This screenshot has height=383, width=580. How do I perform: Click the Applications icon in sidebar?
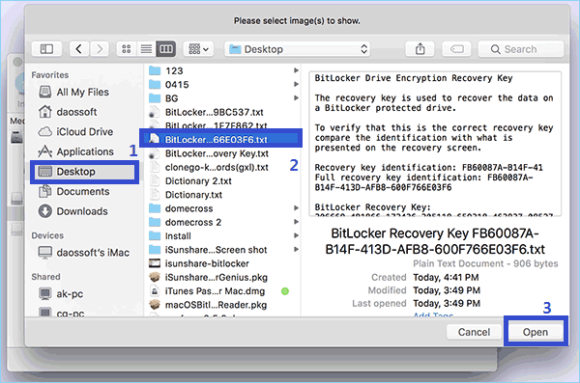pyautogui.click(x=45, y=151)
